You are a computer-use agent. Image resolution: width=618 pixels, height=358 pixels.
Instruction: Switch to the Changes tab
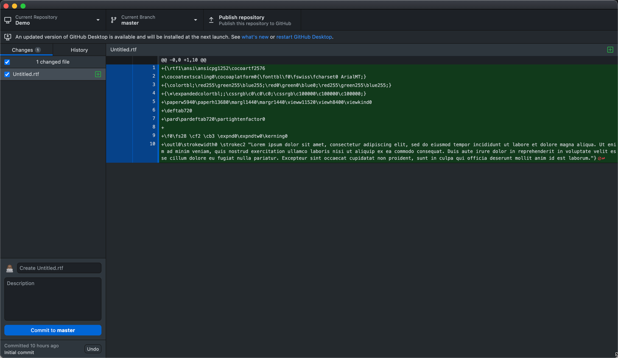tap(26, 50)
